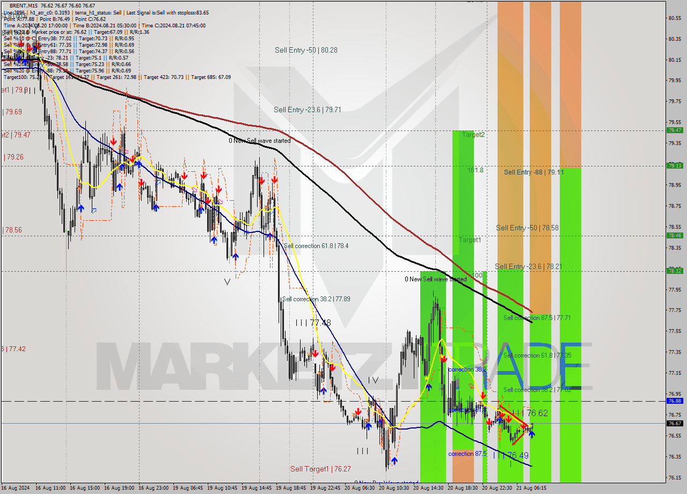Image resolution: width=687 pixels, height=494 pixels.
Task: Click the '16 Aug 15:00' time label
Action: point(85,488)
